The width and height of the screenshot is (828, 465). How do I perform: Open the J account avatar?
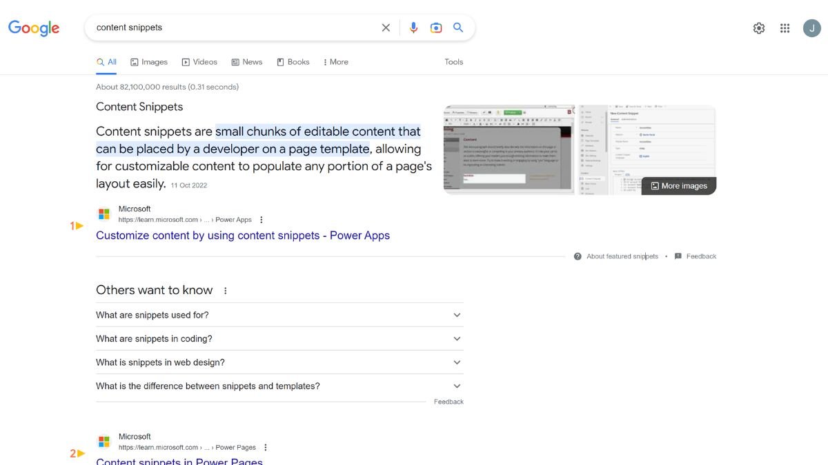811,28
